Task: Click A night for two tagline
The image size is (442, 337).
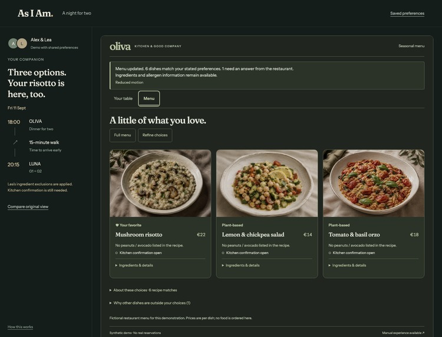Action: click(x=77, y=13)
